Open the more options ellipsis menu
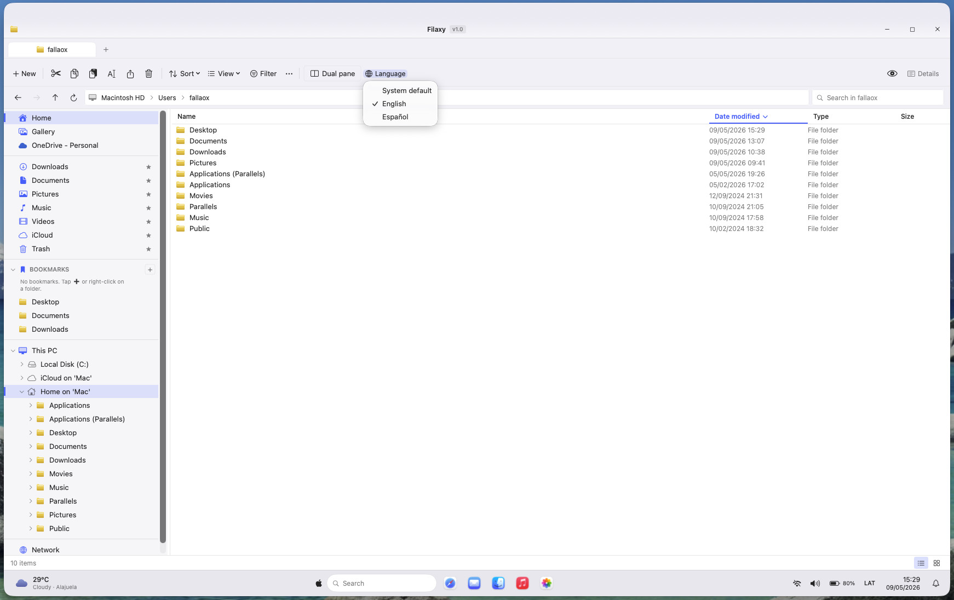 [x=289, y=73]
